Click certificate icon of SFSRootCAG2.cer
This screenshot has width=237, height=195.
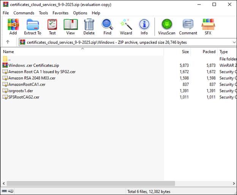pos(5,97)
